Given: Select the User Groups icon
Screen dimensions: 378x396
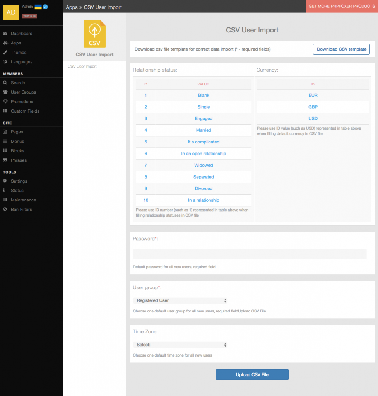Looking at the screenshot, I should 5,92.
